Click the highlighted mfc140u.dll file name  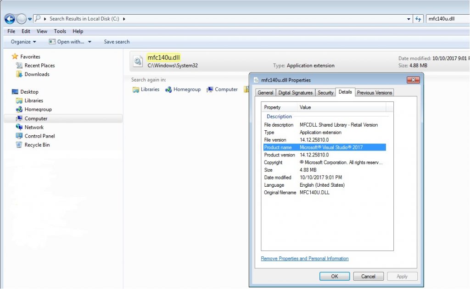[x=164, y=57]
